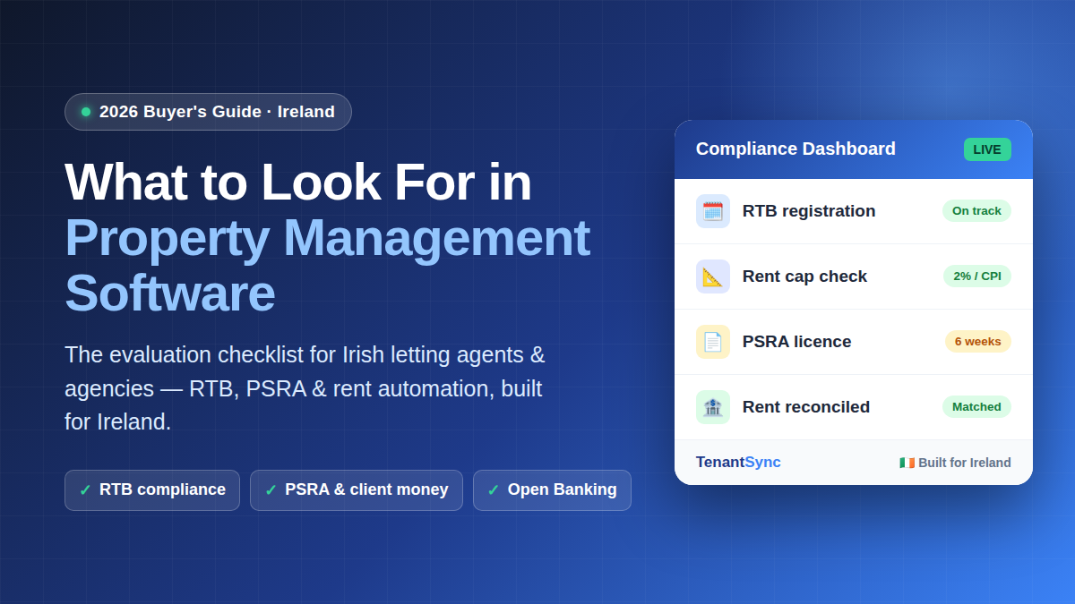Viewport: 1075px width, 604px height.
Task: Select the RTB compliance chip
Action: point(152,490)
